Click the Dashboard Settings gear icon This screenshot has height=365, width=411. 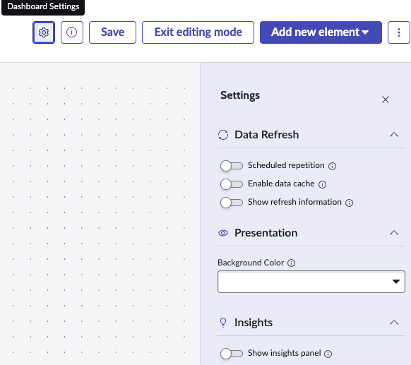tap(44, 32)
